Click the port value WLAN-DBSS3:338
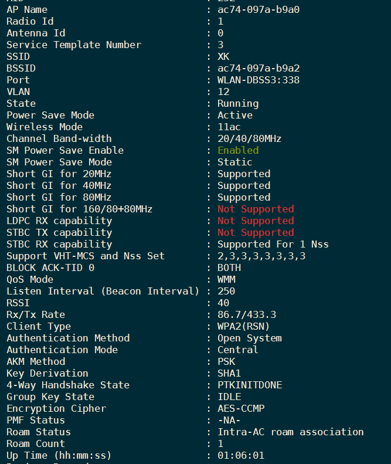Image resolution: width=391 pixels, height=464 pixels. tap(259, 80)
